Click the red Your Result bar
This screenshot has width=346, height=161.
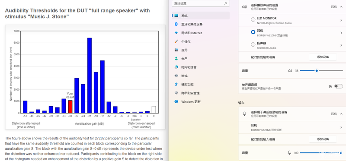click(x=70, y=107)
